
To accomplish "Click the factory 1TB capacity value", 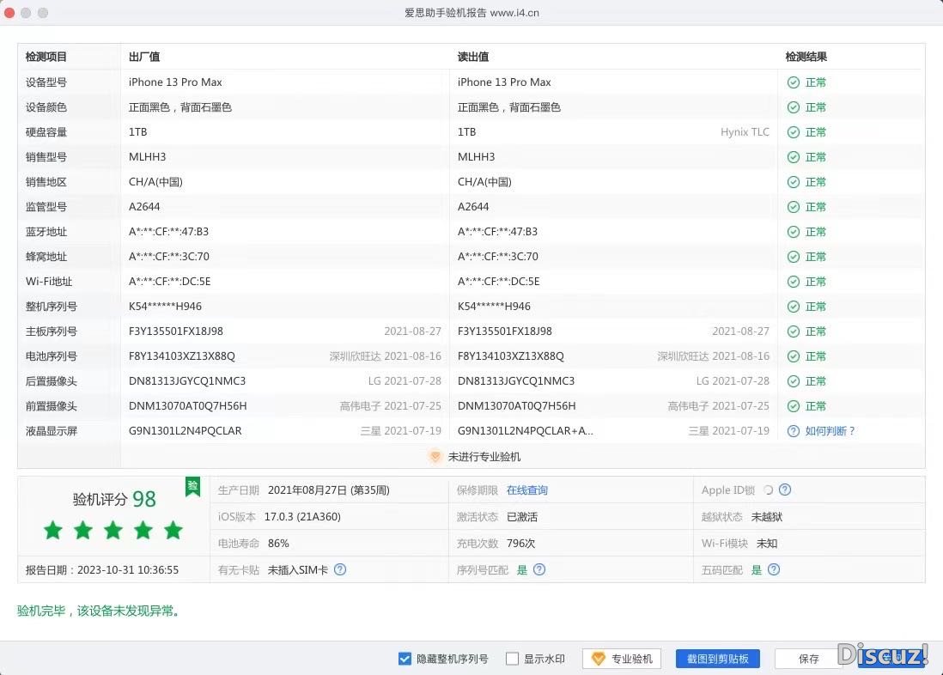I will (137, 132).
